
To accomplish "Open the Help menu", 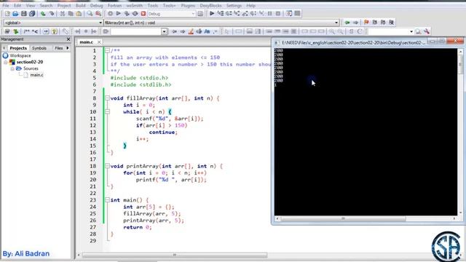I will [x=250, y=5].
